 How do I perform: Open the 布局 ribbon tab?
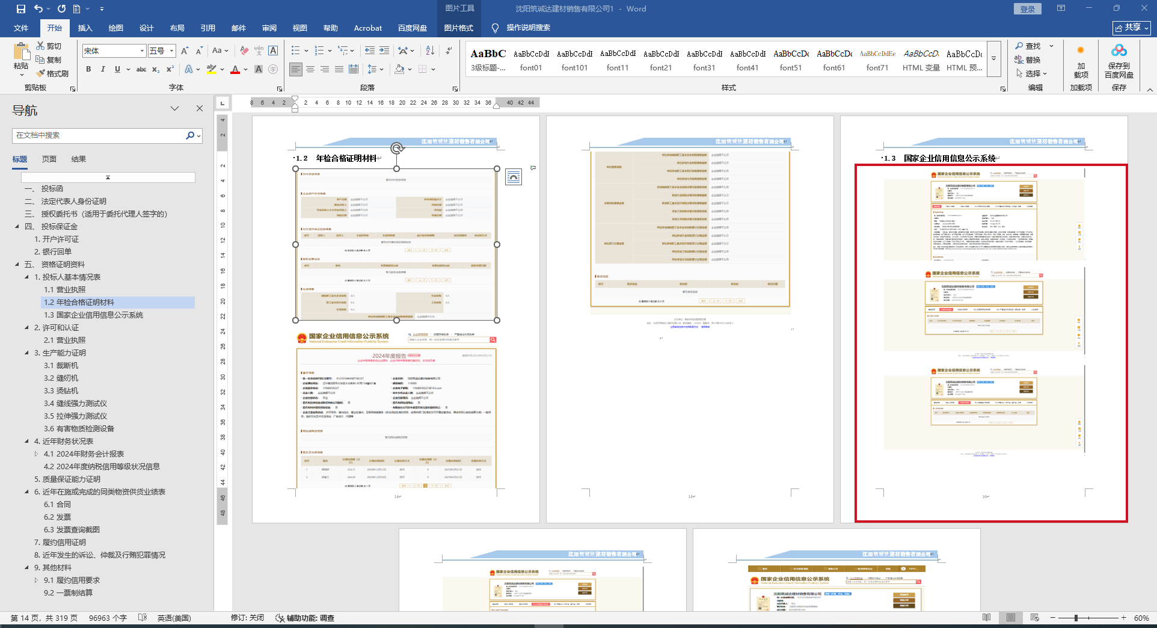pos(177,28)
